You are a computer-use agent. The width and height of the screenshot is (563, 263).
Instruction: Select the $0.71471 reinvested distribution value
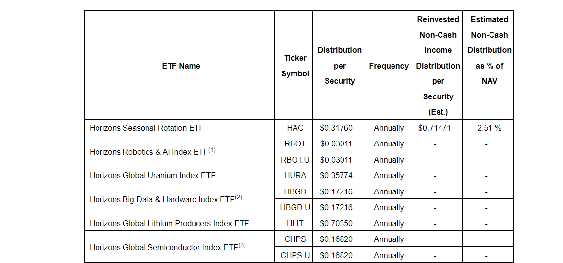pyautogui.click(x=435, y=128)
